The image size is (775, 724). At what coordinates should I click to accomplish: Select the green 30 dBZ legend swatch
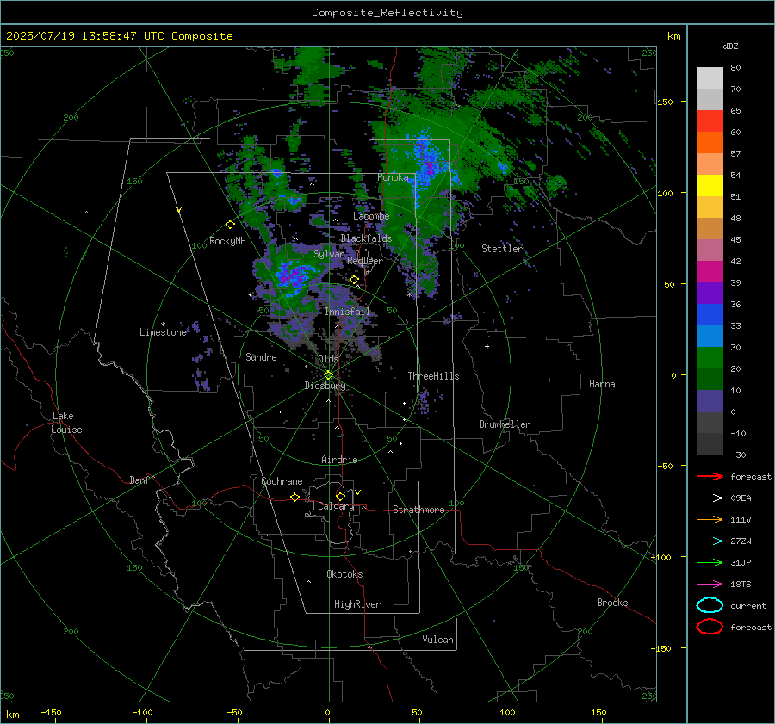click(x=710, y=358)
